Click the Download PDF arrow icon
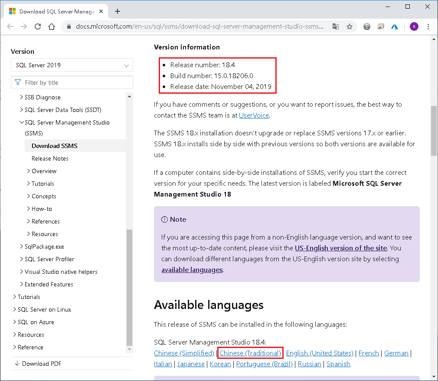 17,363
